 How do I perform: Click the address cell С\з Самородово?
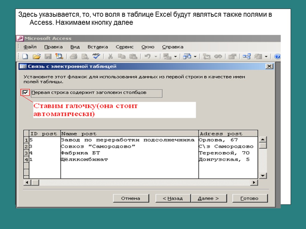[x=228, y=146]
